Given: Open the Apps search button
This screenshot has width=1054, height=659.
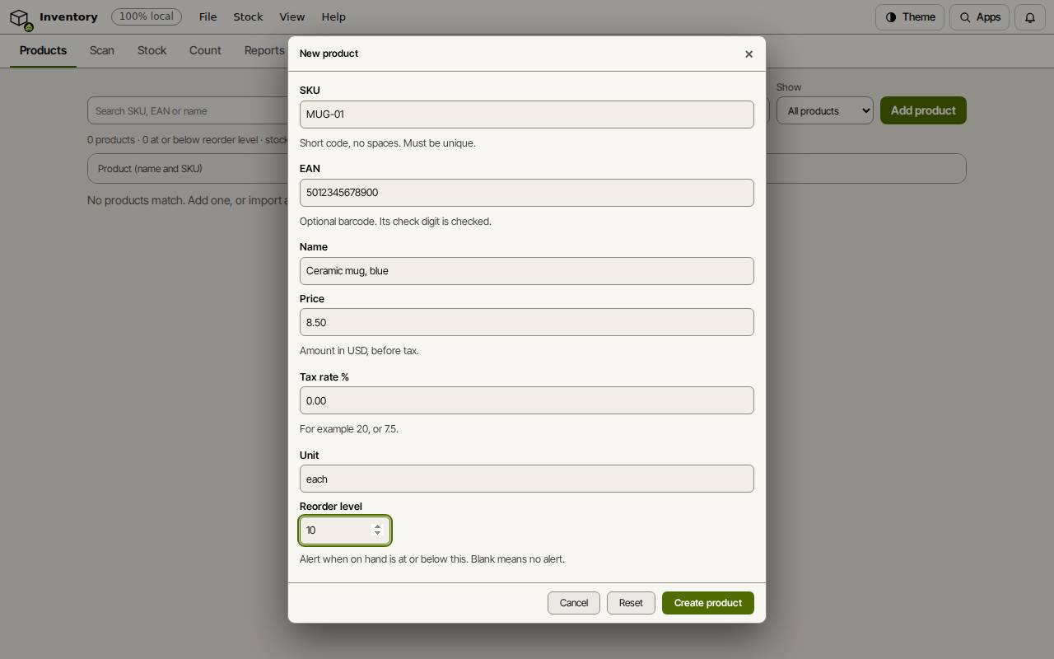Looking at the screenshot, I should tap(980, 17).
